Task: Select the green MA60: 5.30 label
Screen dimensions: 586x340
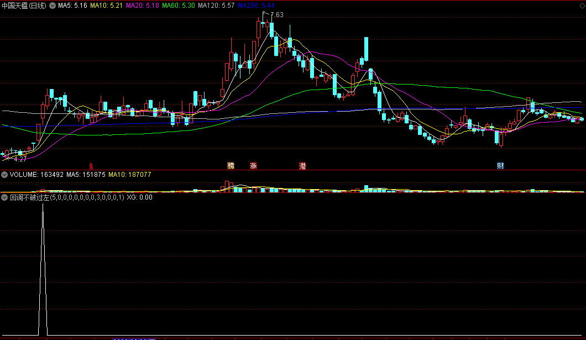Action: coord(178,6)
